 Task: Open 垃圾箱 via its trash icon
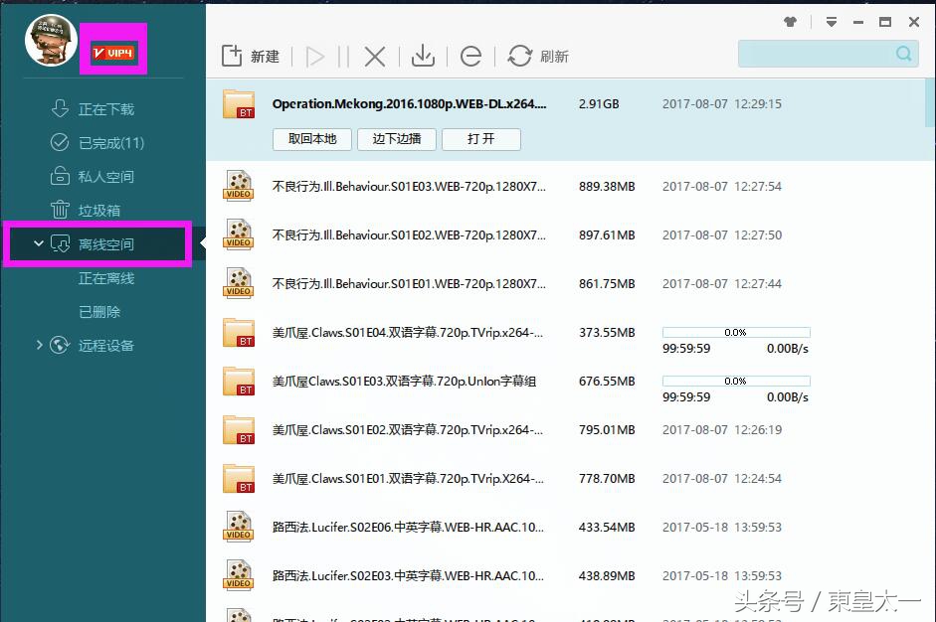[62, 210]
